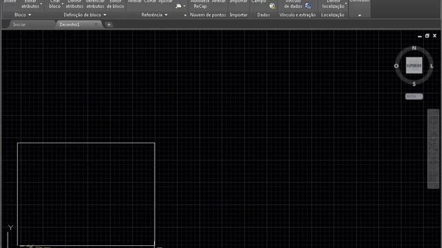Image resolution: width=442 pixels, height=248 pixels.
Task: Expand the Conteúdo panel arrow
Action: [359, 15]
